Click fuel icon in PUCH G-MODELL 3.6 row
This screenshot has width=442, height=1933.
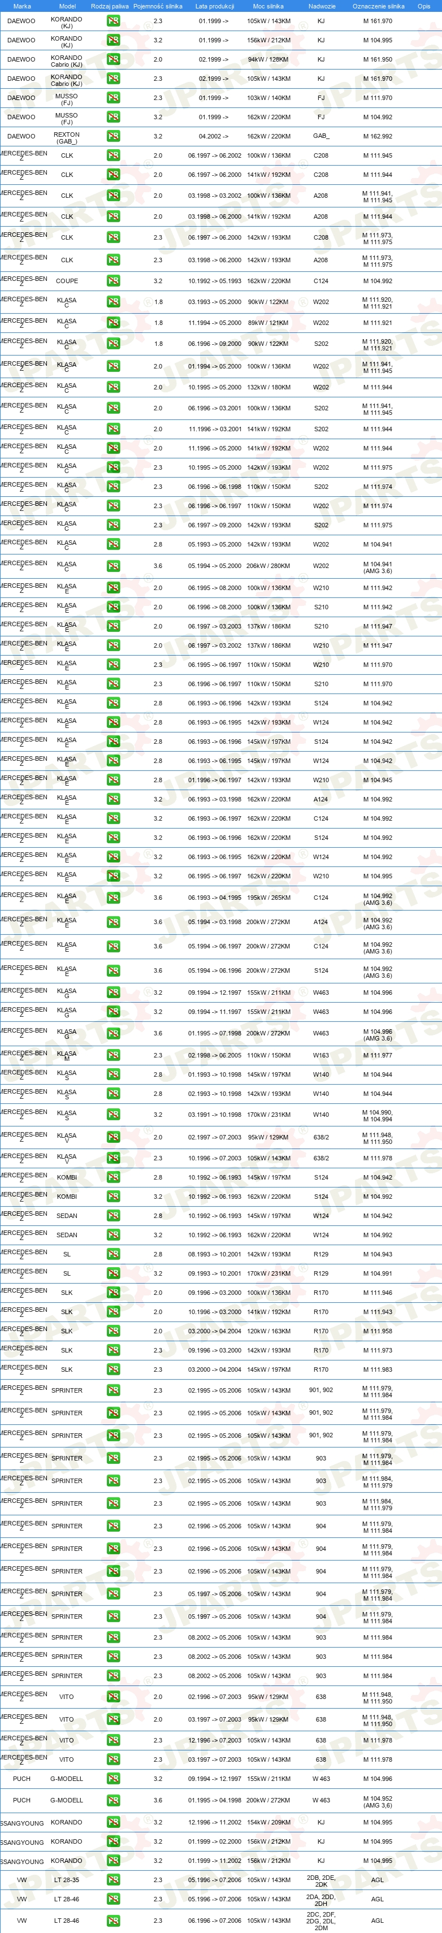[113, 1801]
